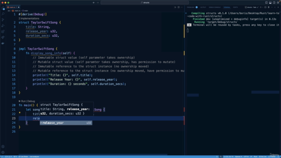The image size is (281, 158).
Task: Accept the release_year autocomplete suggestion
Action: [66, 123]
